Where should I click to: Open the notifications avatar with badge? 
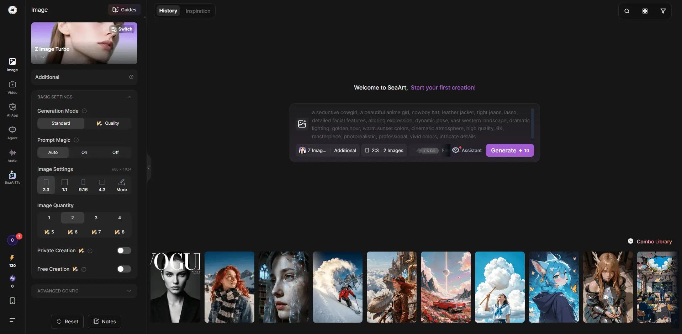(x=12, y=240)
